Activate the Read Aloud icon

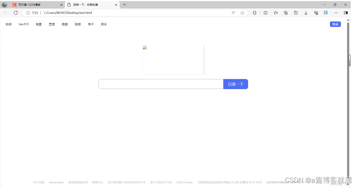click(233, 13)
